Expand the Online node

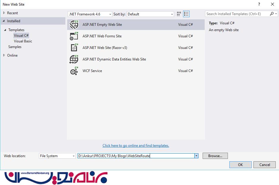tap(4, 55)
